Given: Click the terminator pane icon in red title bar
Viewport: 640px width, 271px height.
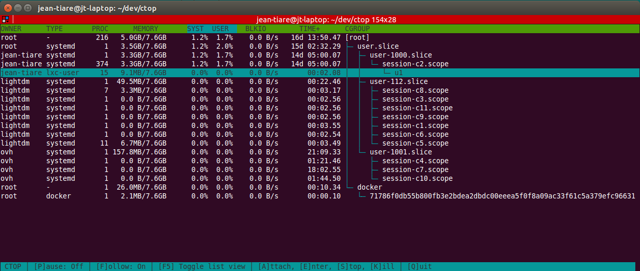Looking at the screenshot, I should [5, 20].
